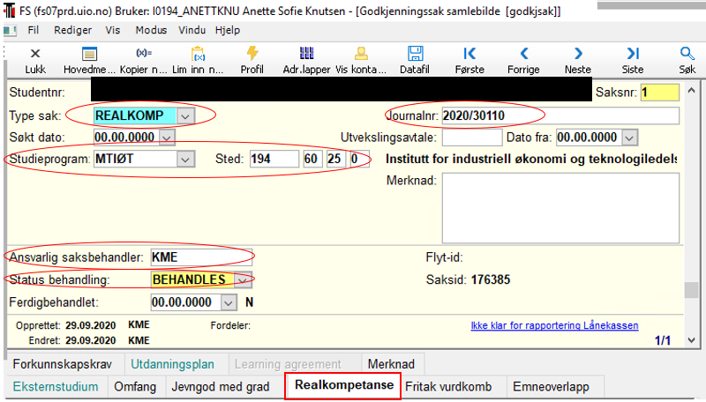Click the Sted field containing 60
706x402 pixels.
(312, 160)
